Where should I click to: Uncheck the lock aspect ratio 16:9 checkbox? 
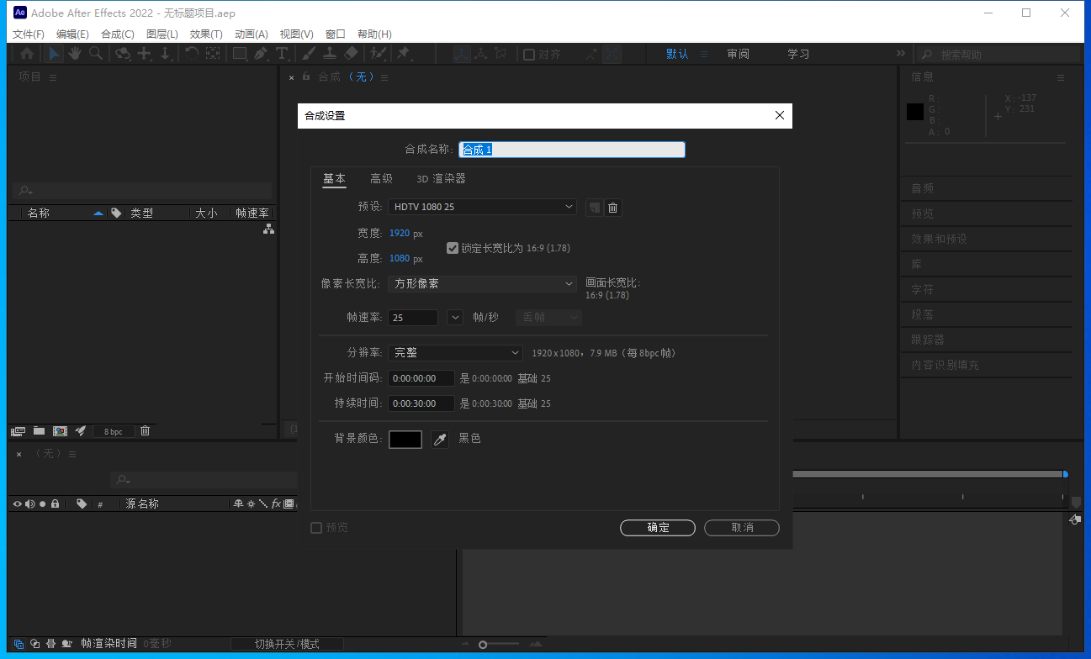click(453, 248)
